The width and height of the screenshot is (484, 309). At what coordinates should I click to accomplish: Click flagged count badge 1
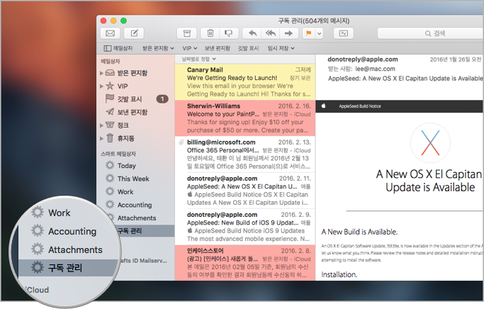162,99
